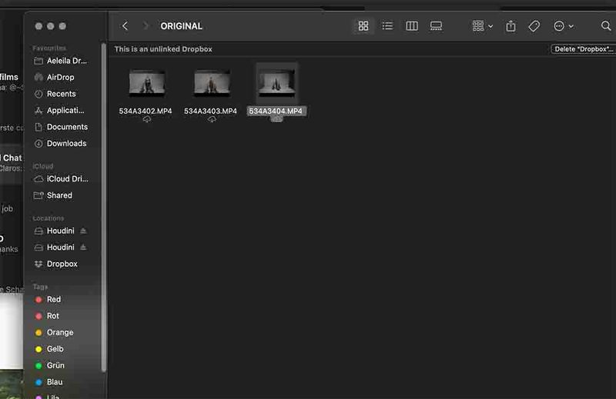Select the 534A3402.MP4 thumbnail
Screen dimensions: 616x399
coord(147,83)
